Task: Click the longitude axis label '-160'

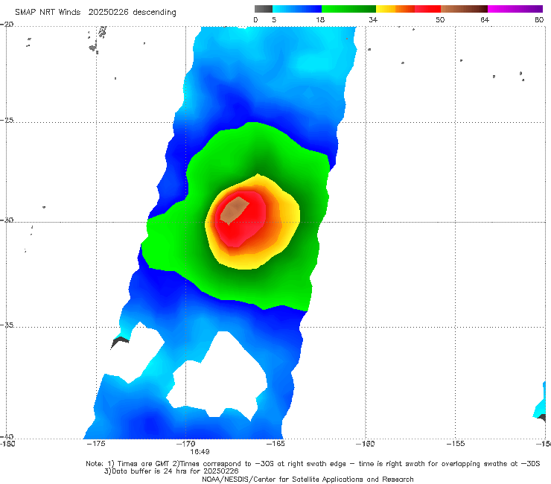Action: (365, 444)
